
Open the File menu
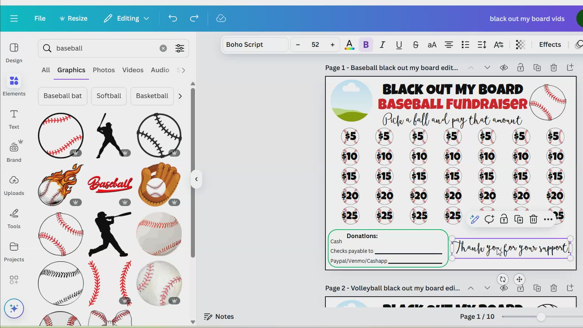click(x=40, y=18)
